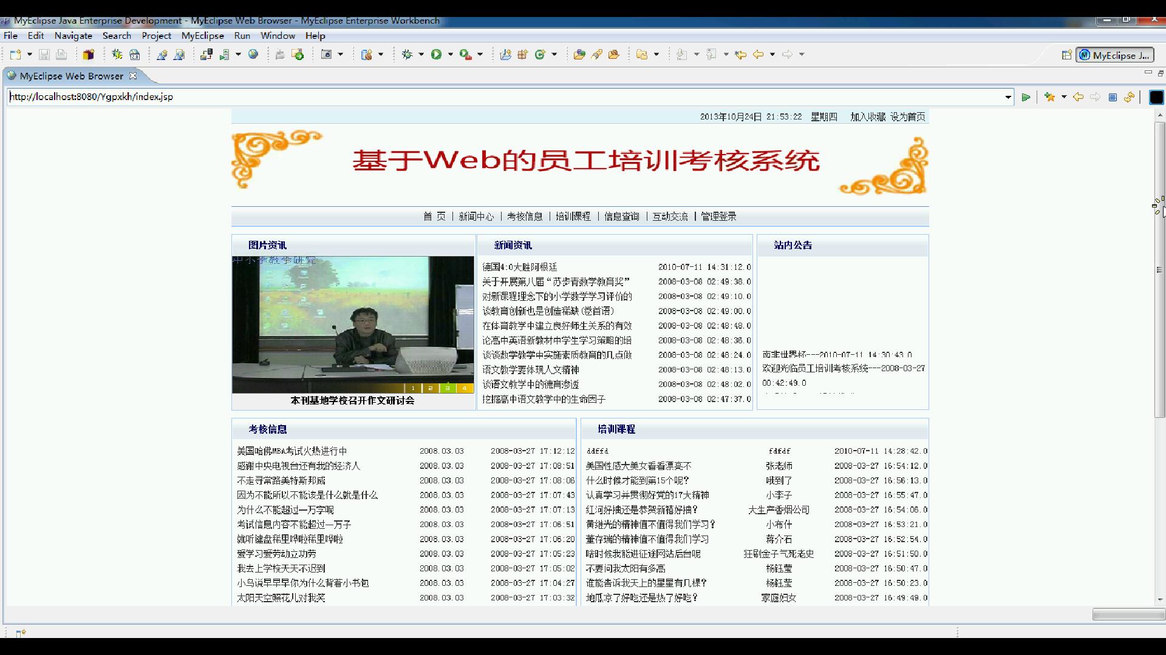
Task: Click the lecture photo in 图片资讯
Action: click(353, 324)
